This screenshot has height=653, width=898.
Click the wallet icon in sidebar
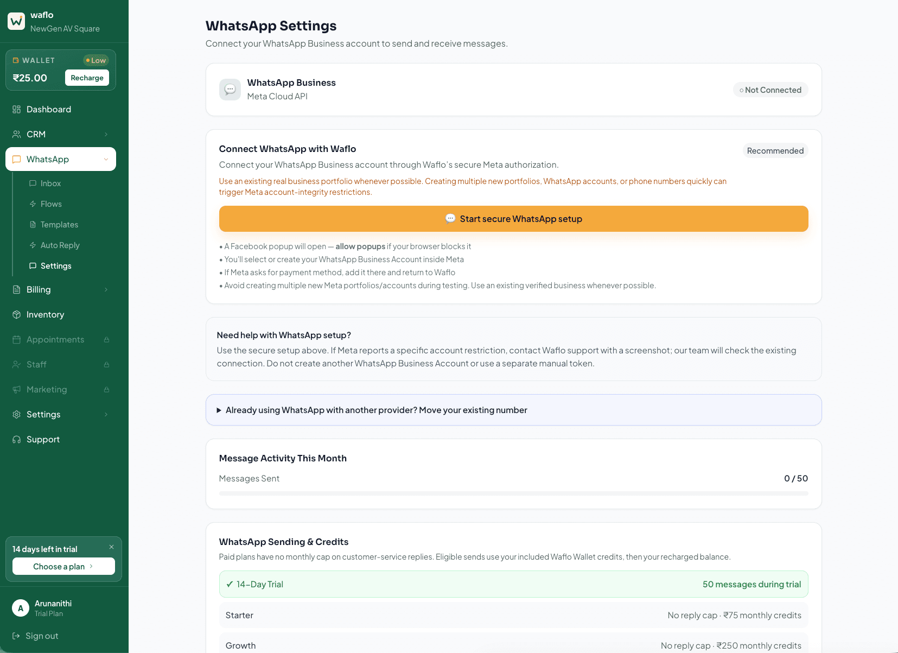tap(16, 60)
